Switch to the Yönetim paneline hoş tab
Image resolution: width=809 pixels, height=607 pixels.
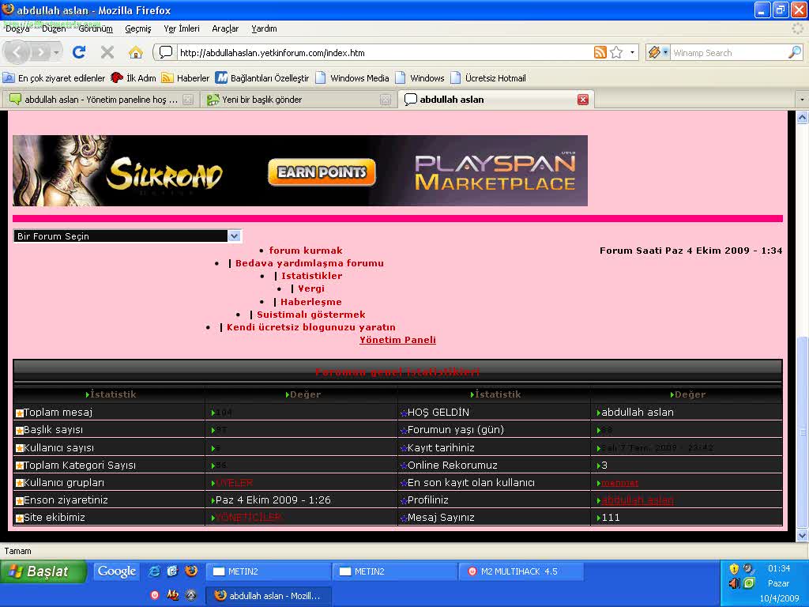(x=100, y=100)
